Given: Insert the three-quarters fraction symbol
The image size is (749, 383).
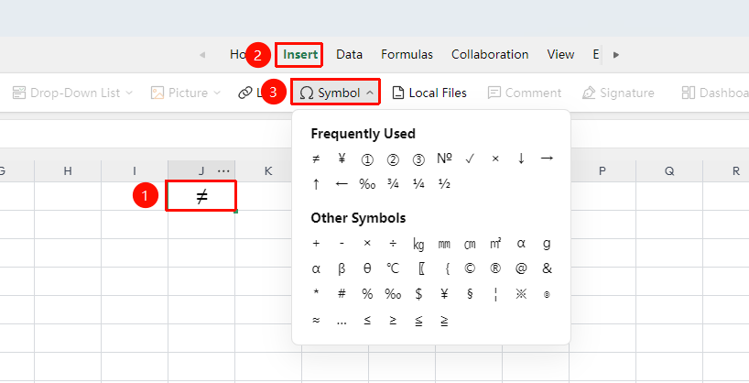Looking at the screenshot, I should [393, 184].
